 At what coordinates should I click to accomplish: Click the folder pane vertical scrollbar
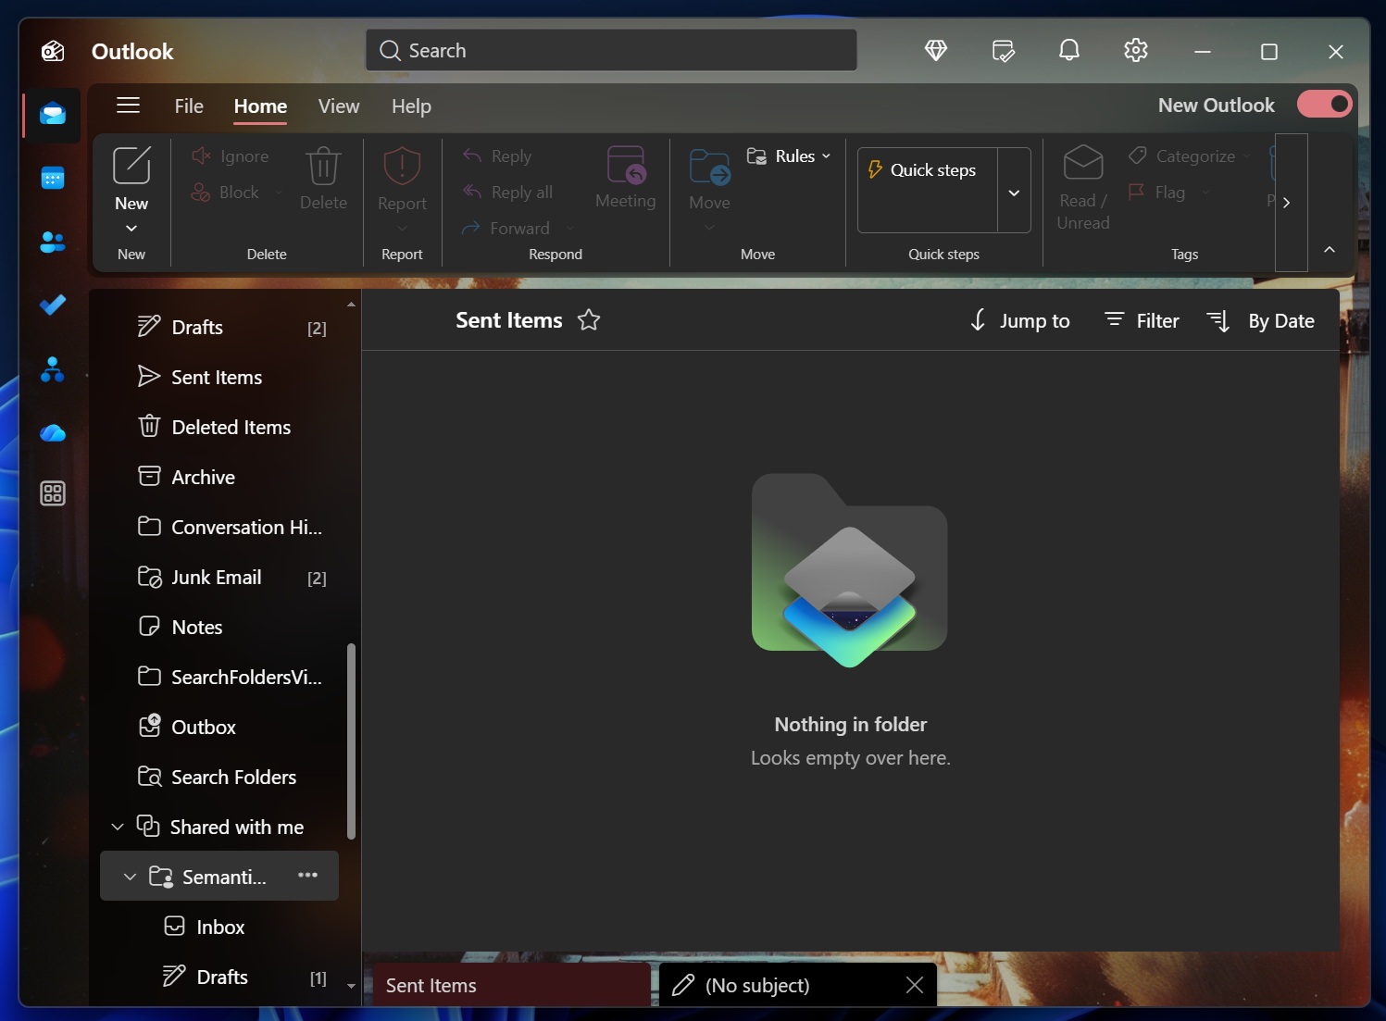(351, 741)
